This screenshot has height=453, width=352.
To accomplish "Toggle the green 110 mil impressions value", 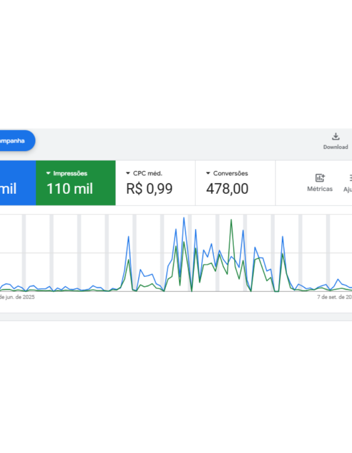I will tap(69, 189).
